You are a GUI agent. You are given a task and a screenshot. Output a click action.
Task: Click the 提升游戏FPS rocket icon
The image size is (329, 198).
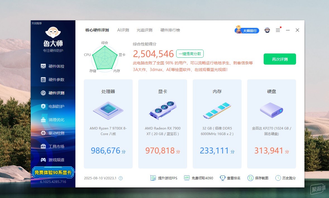tap(153, 178)
